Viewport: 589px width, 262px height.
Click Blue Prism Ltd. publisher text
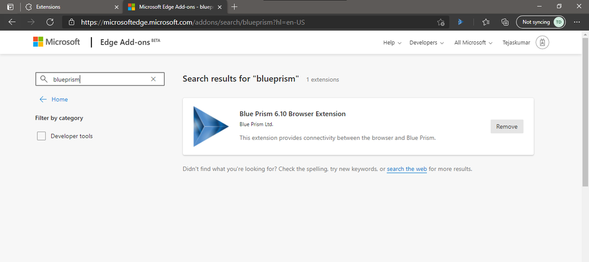[x=256, y=124]
